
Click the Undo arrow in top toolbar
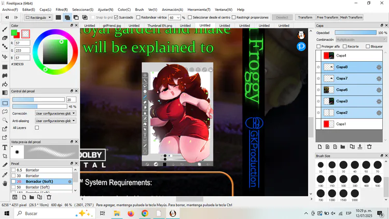[x=7, y=17]
